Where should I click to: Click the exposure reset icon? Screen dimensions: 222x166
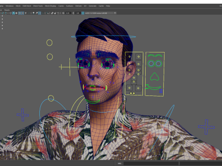click(63, 13)
